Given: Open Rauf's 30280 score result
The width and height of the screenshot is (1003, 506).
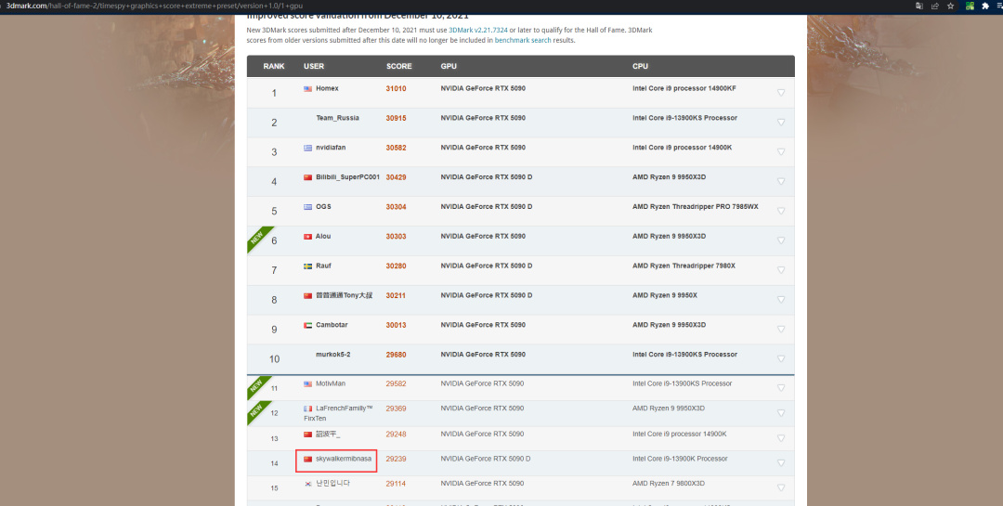Looking at the screenshot, I should (396, 266).
